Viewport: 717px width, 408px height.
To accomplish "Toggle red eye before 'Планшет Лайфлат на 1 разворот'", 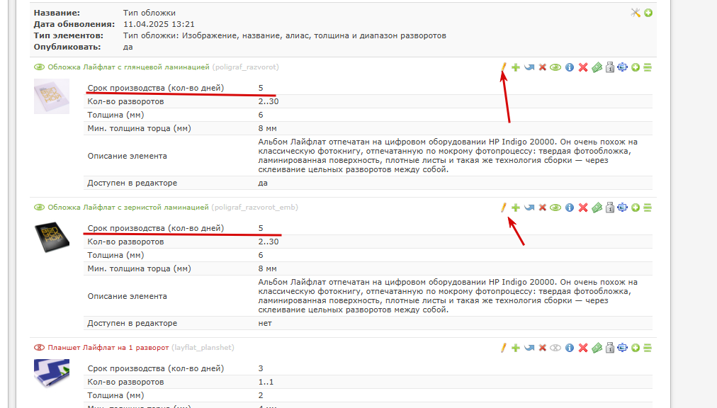I will pos(40,348).
